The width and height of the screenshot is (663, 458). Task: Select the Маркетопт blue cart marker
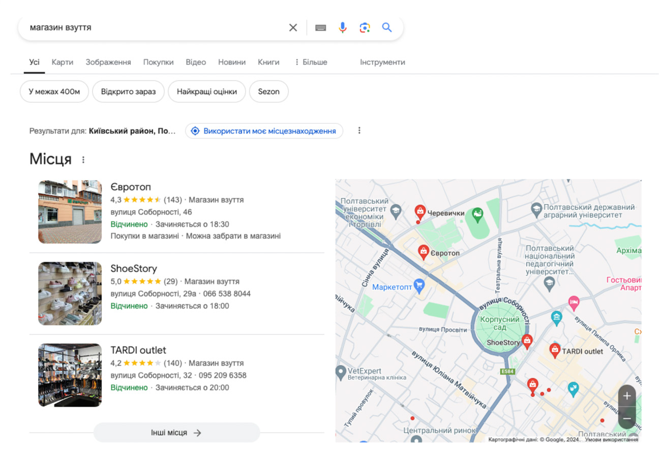419,285
